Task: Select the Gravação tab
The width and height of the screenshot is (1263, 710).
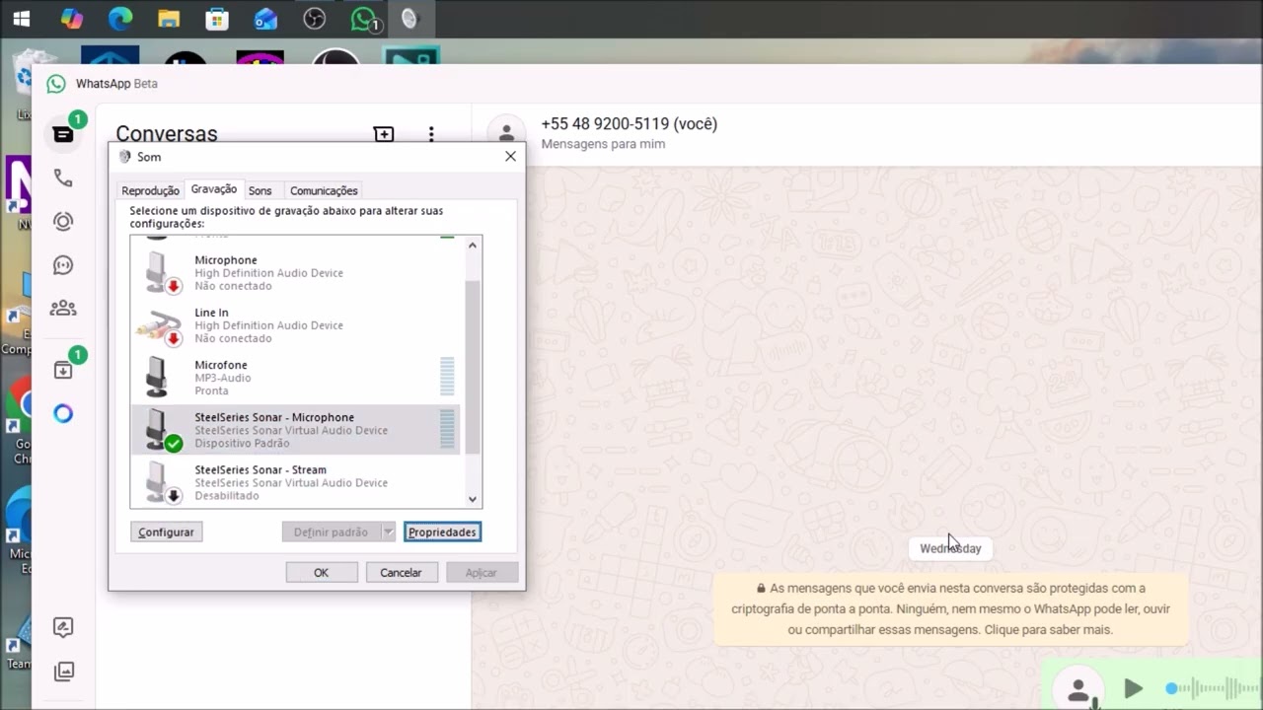Action: click(x=214, y=188)
